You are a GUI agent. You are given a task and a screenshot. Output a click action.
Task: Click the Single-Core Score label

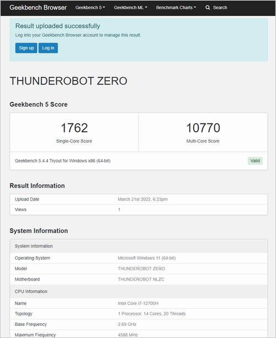(74, 141)
